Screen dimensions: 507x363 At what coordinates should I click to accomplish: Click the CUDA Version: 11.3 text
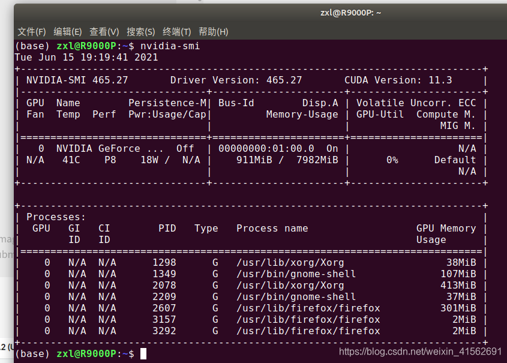point(398,80)
